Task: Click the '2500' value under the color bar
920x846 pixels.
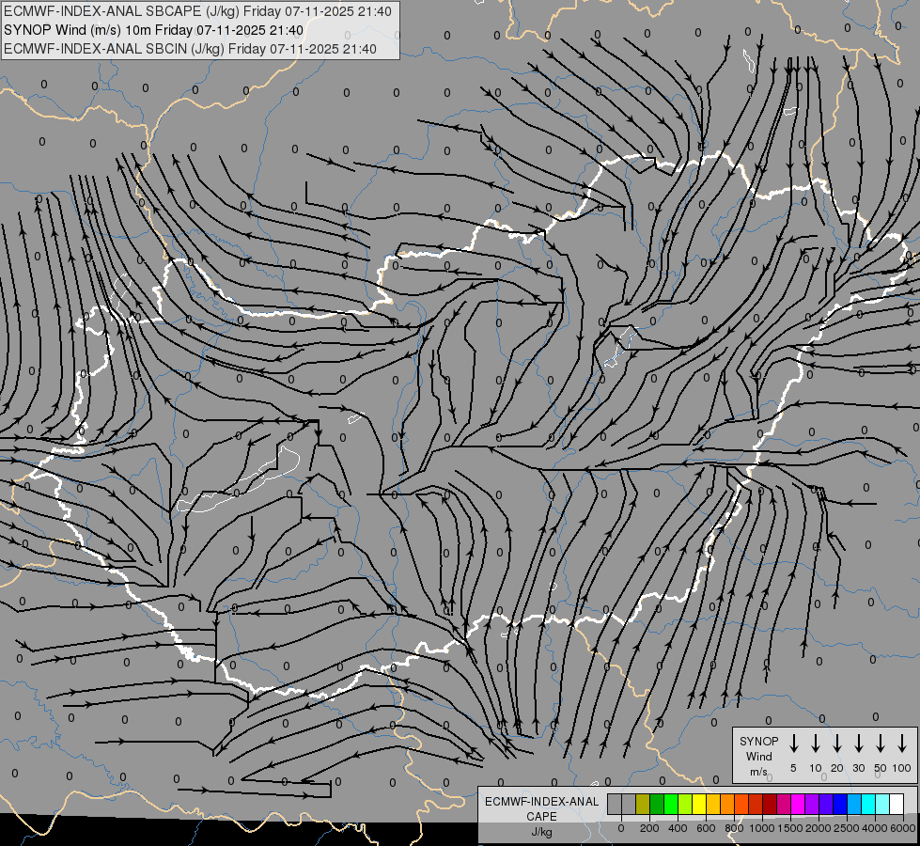Action: point(847,828)
